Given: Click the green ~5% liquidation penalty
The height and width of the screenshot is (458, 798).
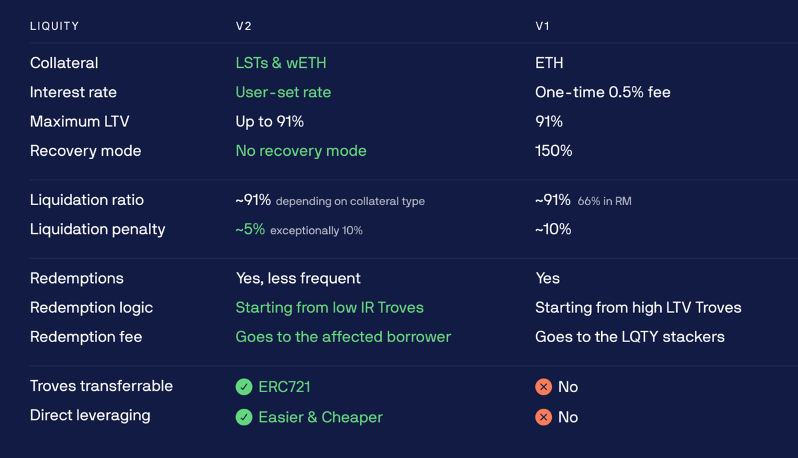Looking at the screenshot, I should coord(250,230).
